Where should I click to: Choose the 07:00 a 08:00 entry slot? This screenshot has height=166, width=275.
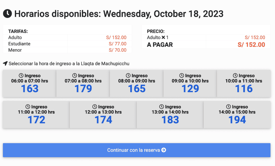point(83,84)
